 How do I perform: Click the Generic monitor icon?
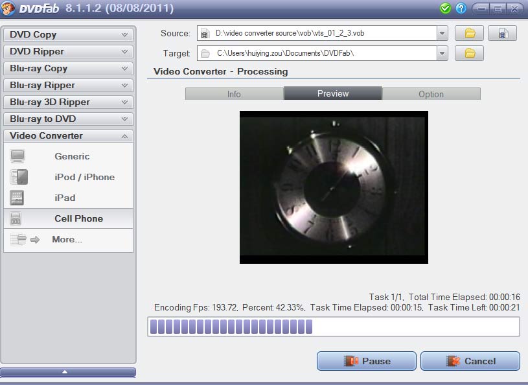[x=17, y=156]
